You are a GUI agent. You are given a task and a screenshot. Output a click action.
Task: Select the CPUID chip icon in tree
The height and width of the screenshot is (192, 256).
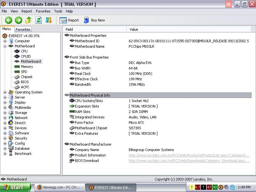[17, 56]
